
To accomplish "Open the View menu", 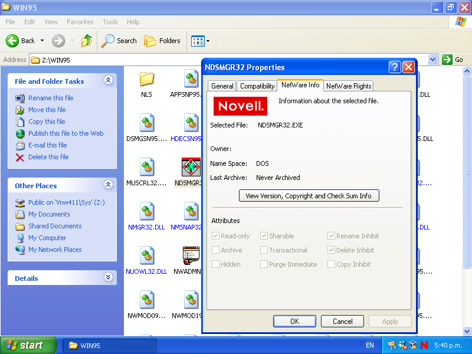I will pos(51,22).
